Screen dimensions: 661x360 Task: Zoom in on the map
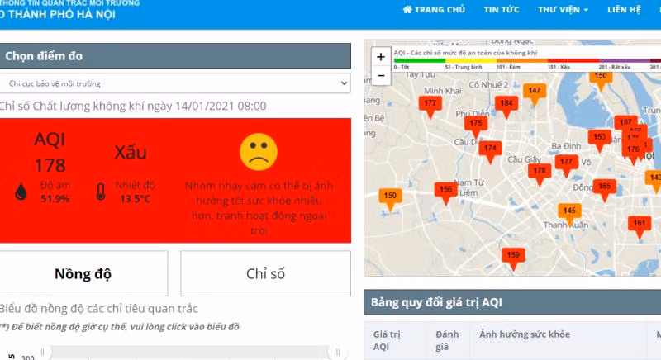[380, 57]
